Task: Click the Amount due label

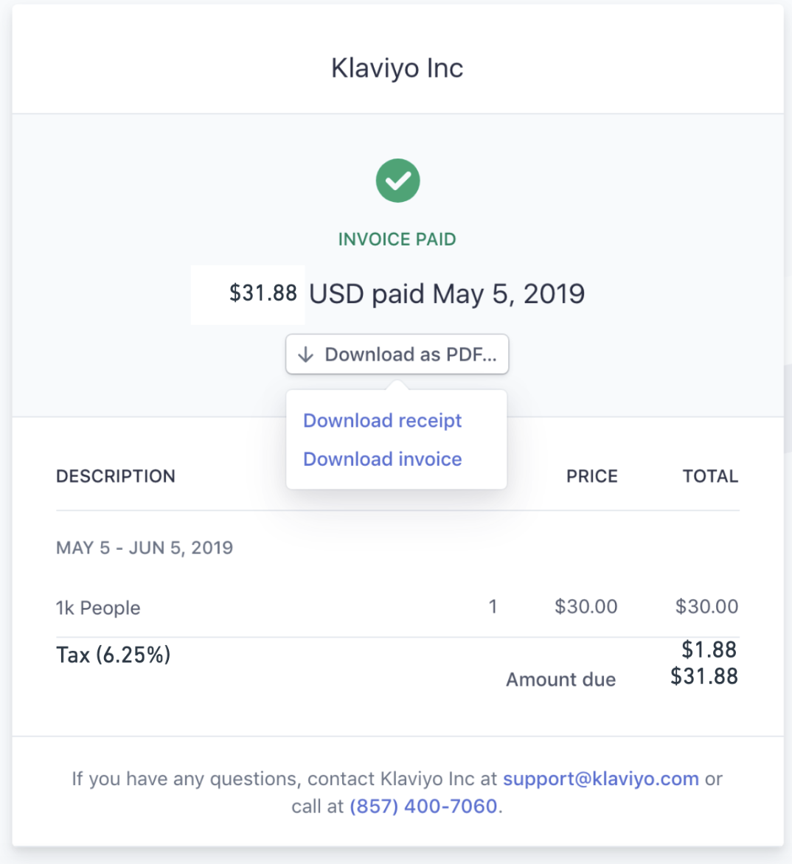Action: [560, 679]
